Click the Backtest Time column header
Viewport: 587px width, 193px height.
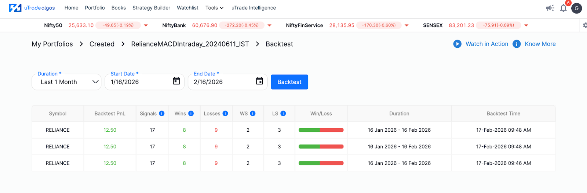(503, 114)
